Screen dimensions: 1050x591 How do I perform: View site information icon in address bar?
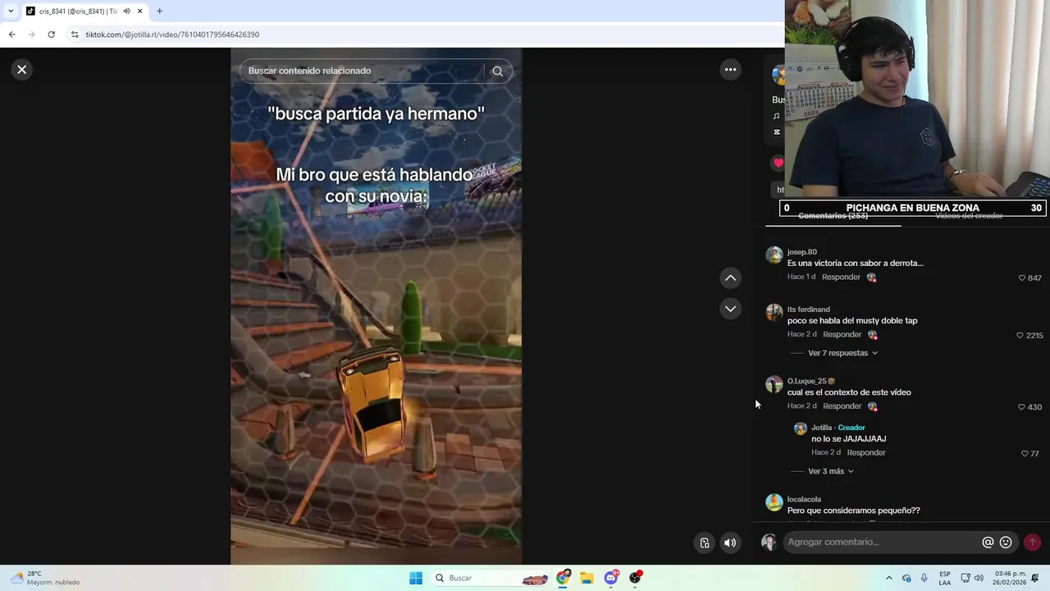tap(75, 34)
